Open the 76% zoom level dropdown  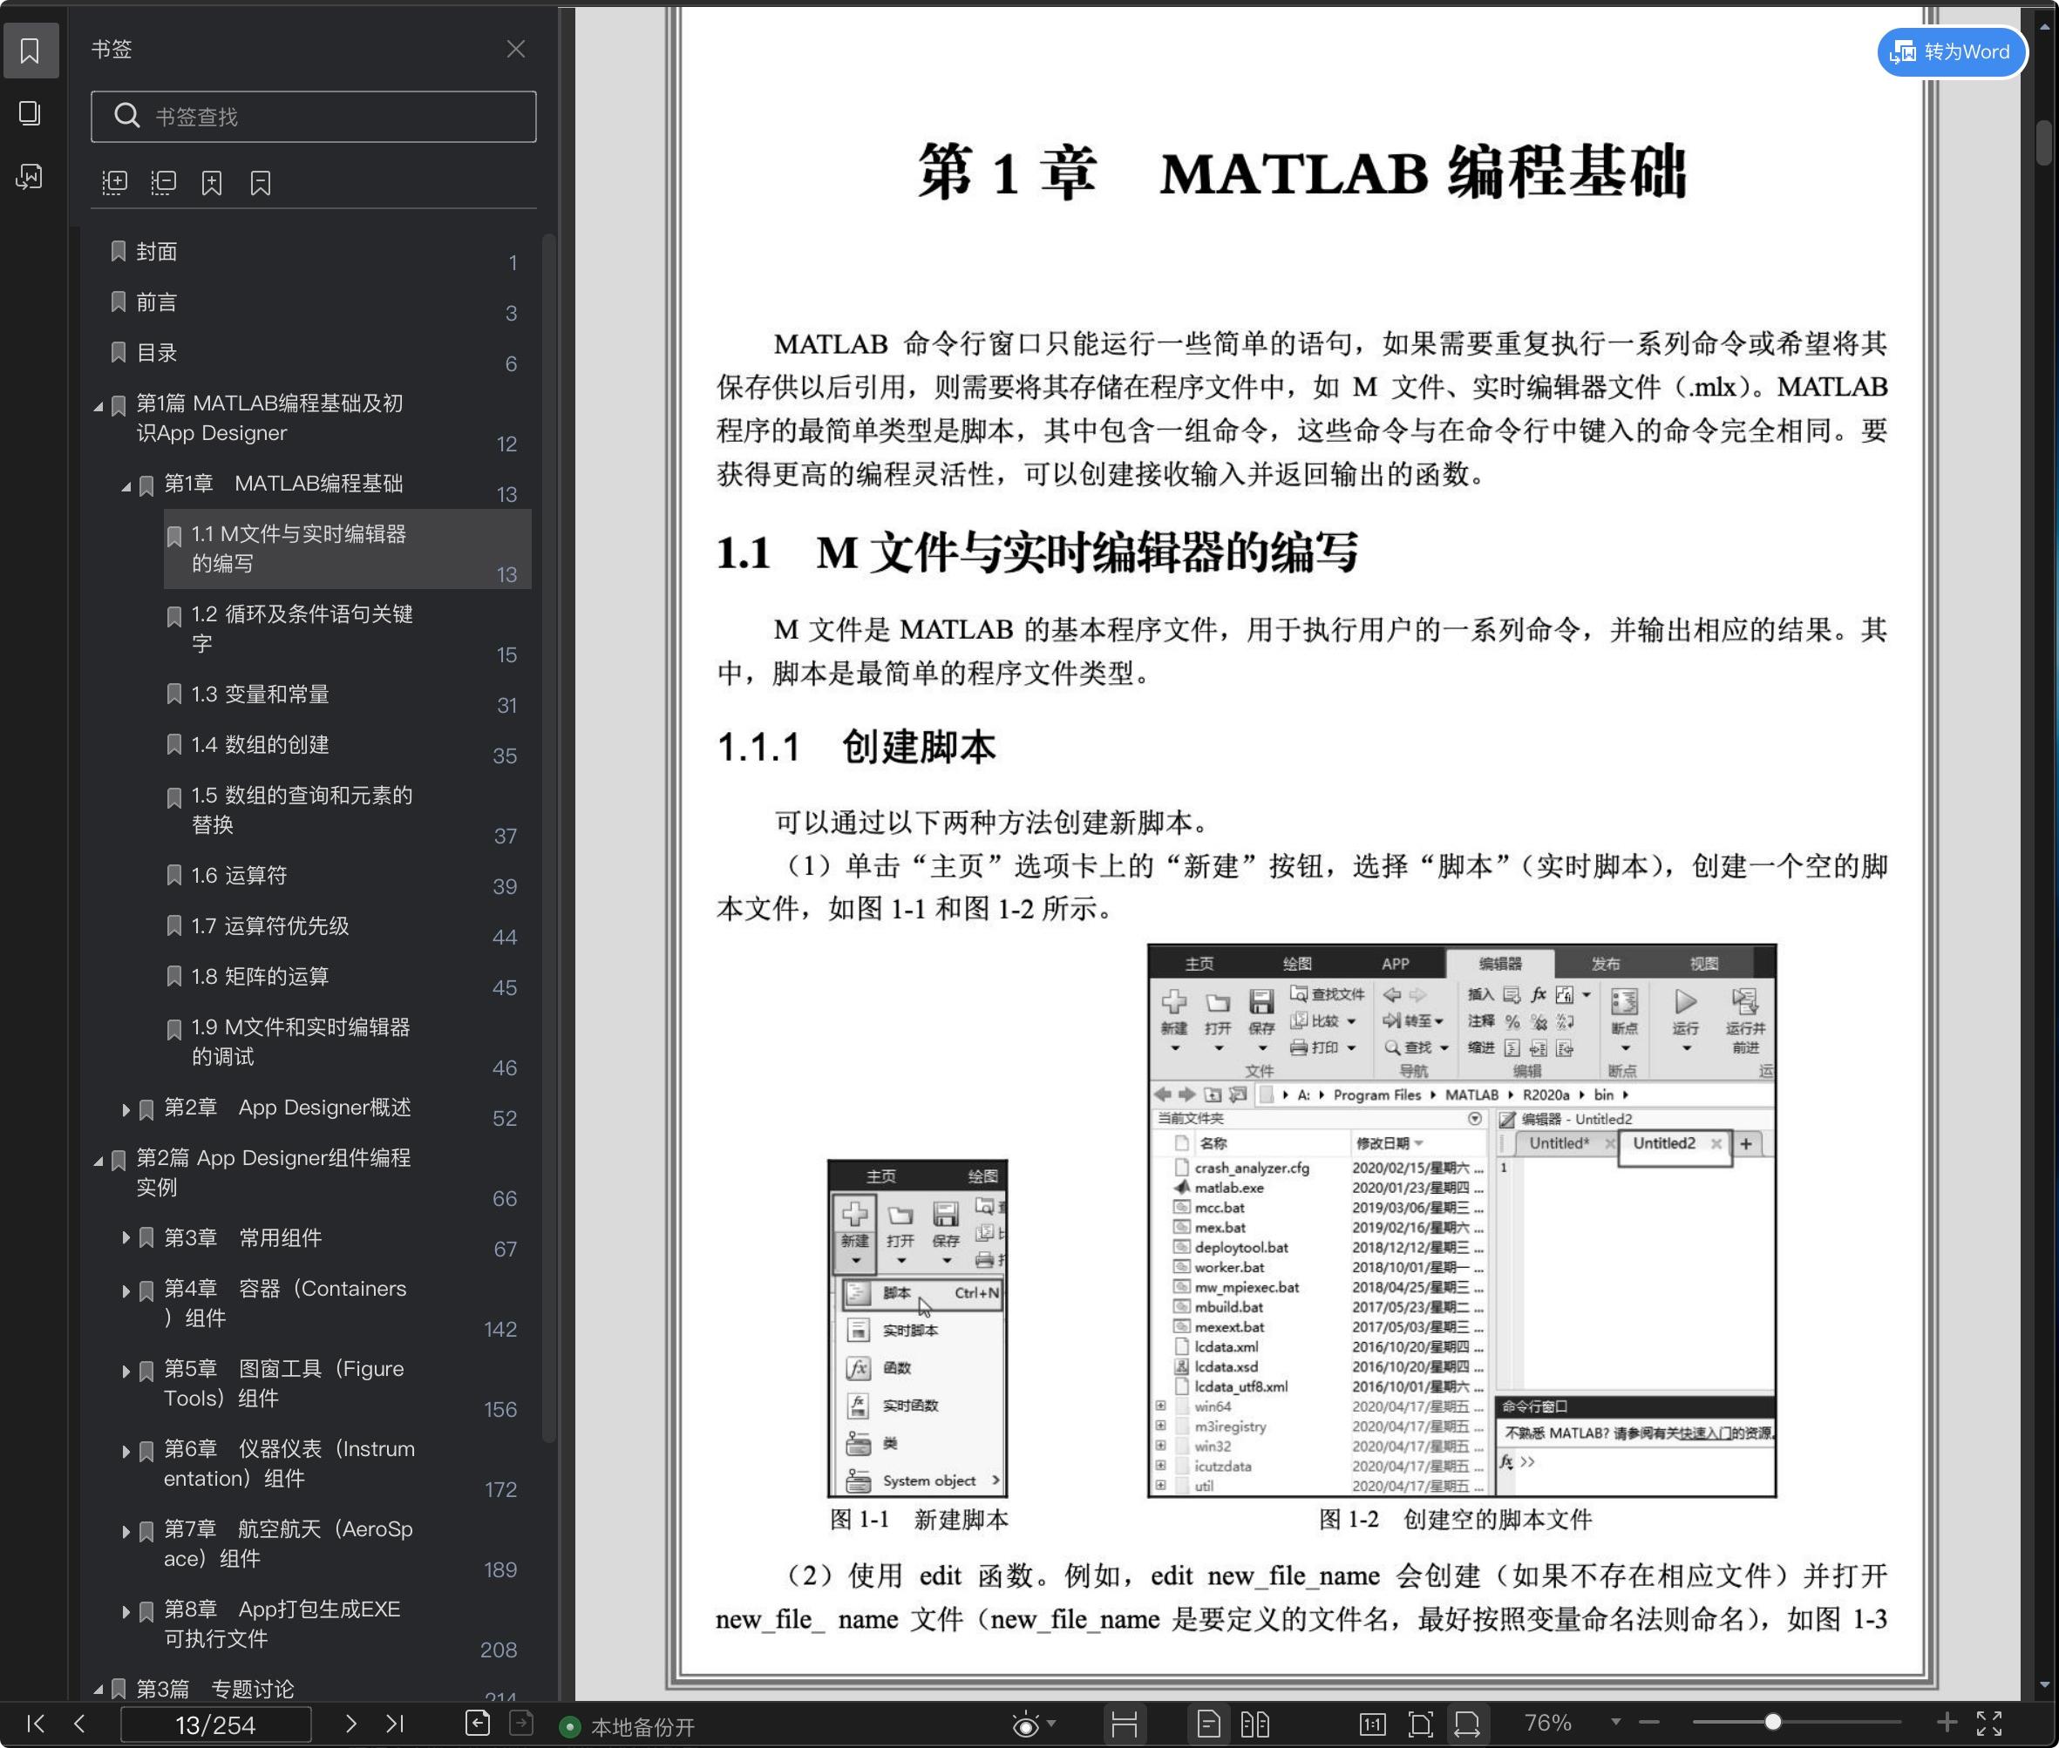coord(1616,1724)
